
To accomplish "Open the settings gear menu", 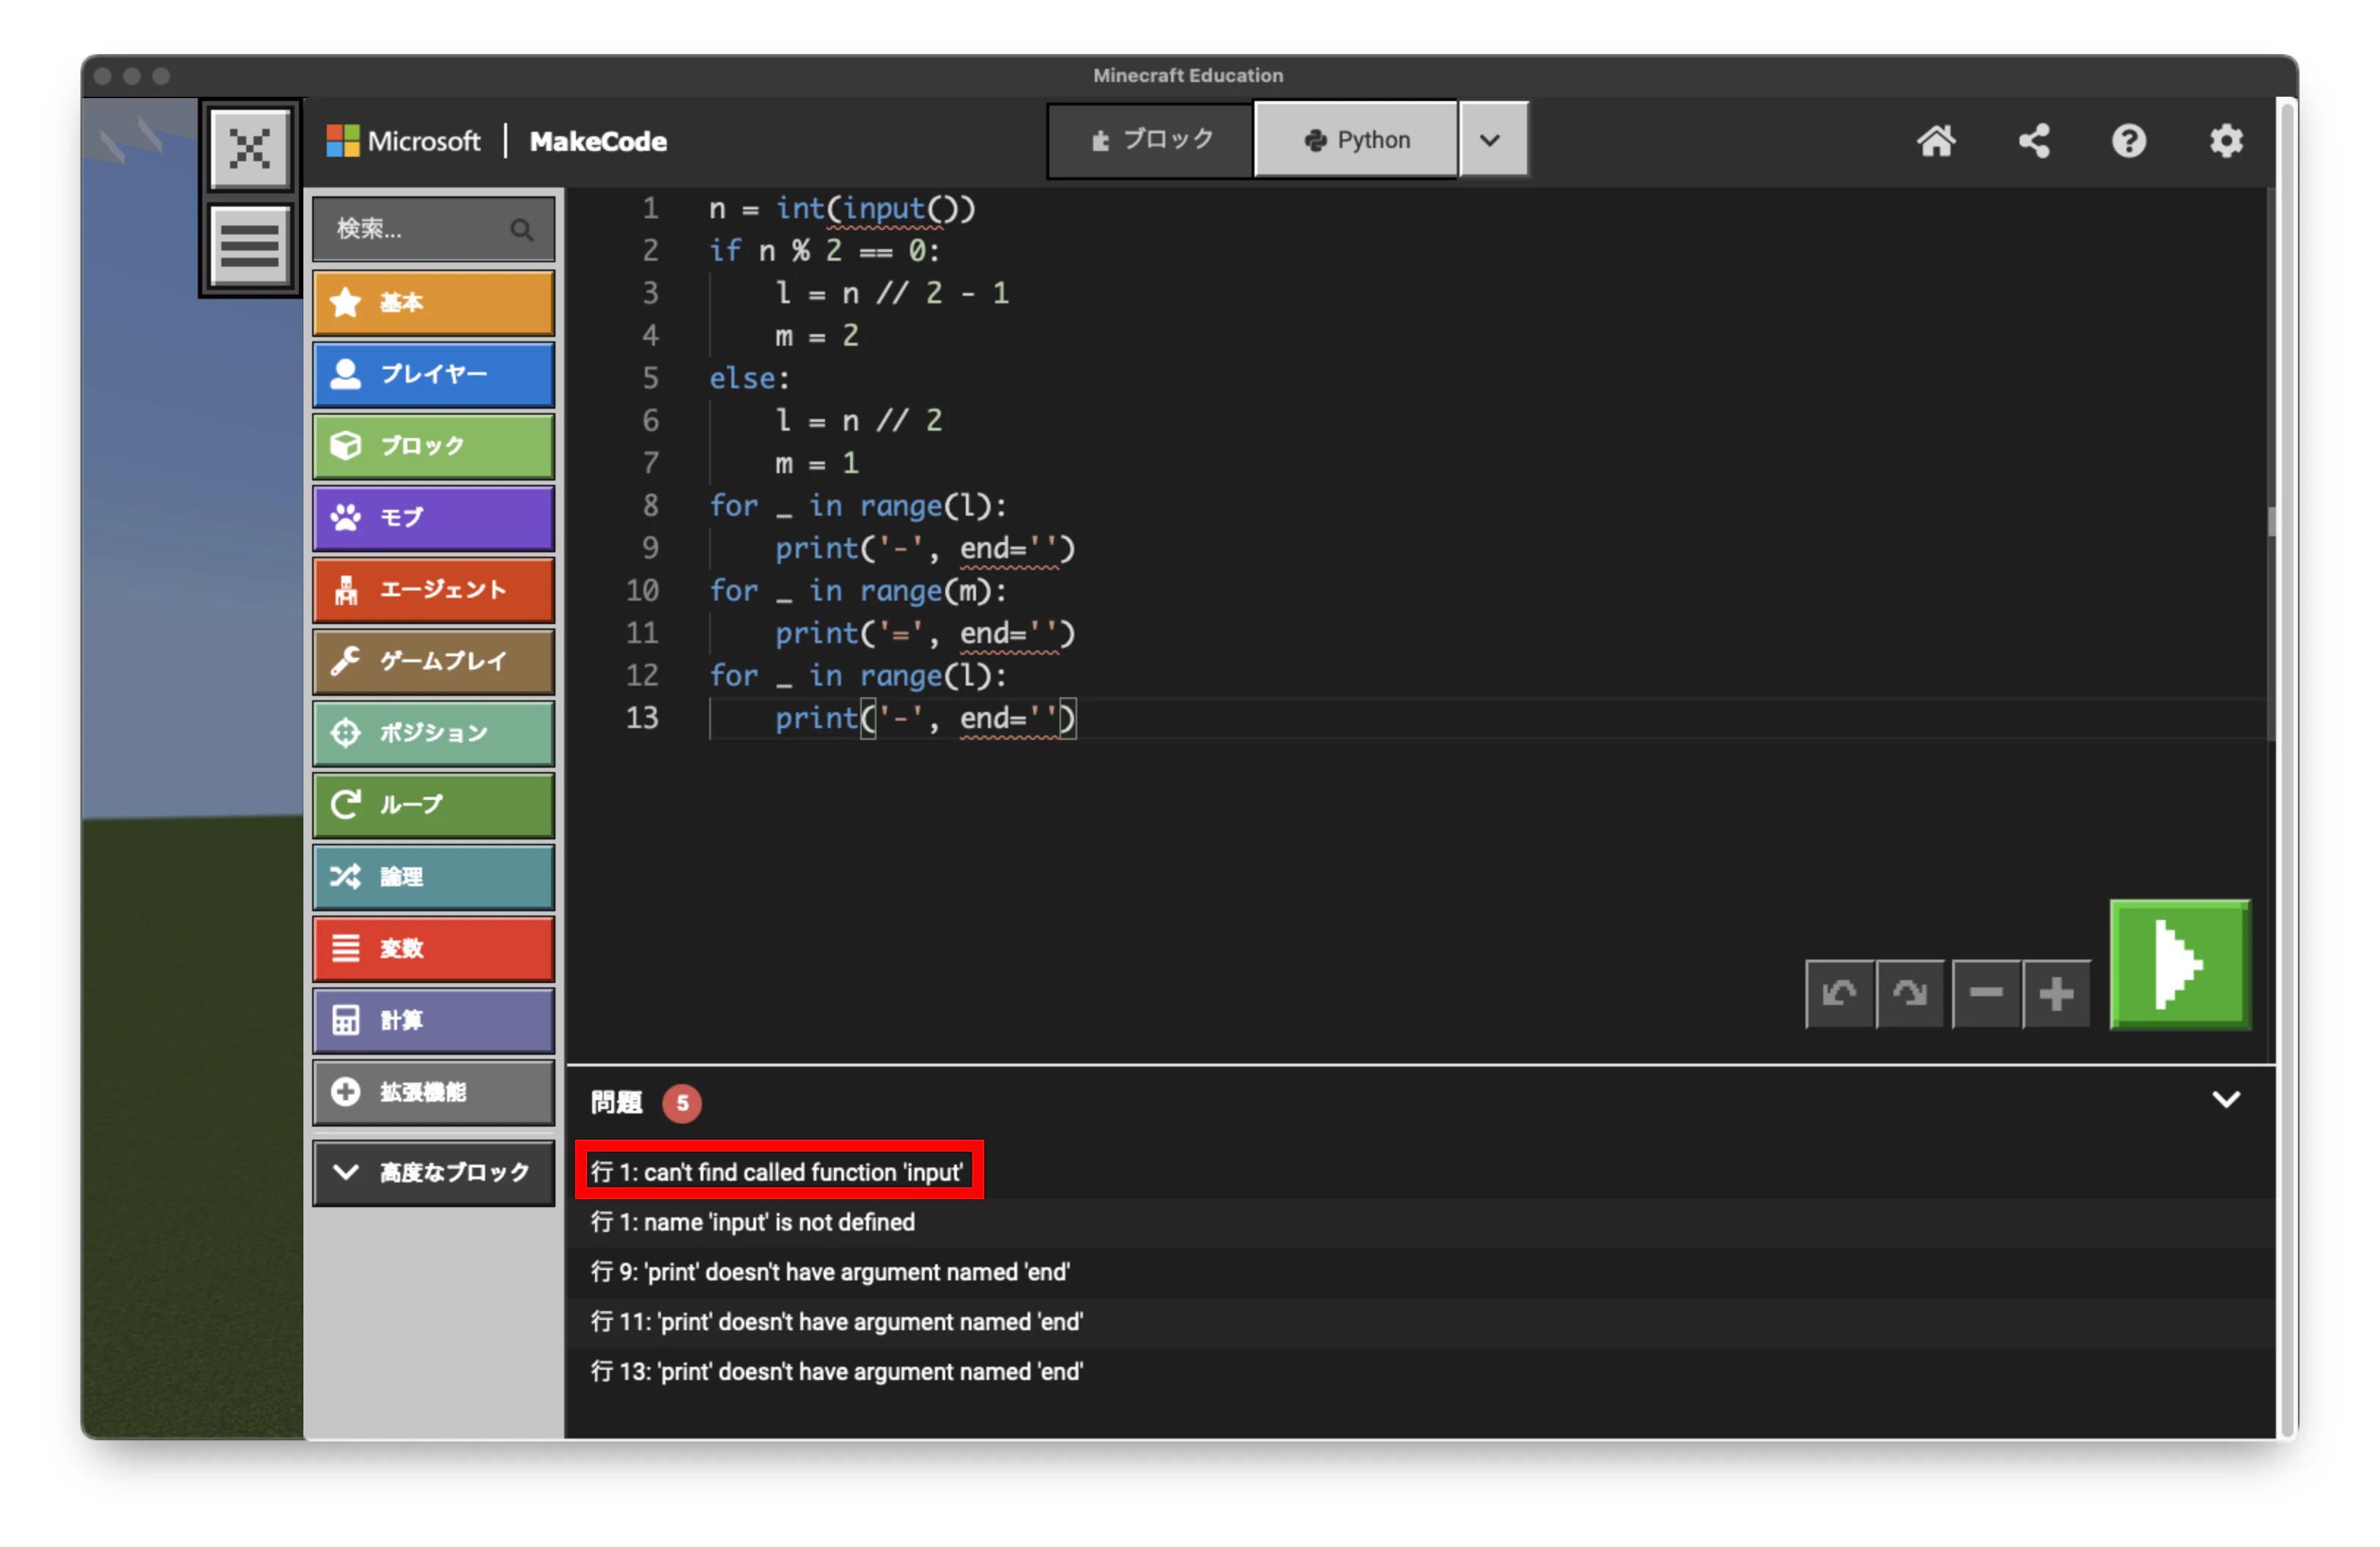I will point(2226,141).
